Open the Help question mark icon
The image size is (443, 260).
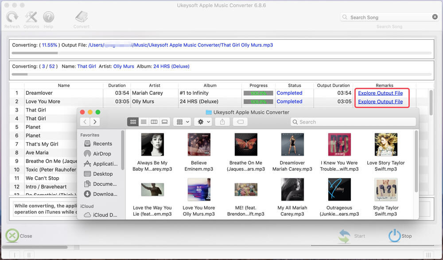[48, 18]
